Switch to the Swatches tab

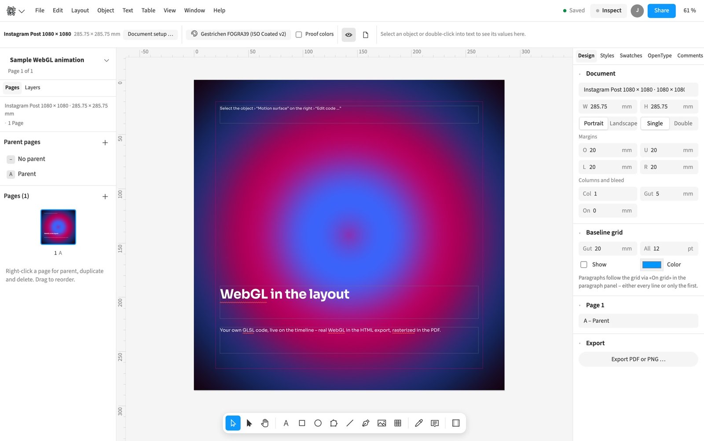[631, 55]
